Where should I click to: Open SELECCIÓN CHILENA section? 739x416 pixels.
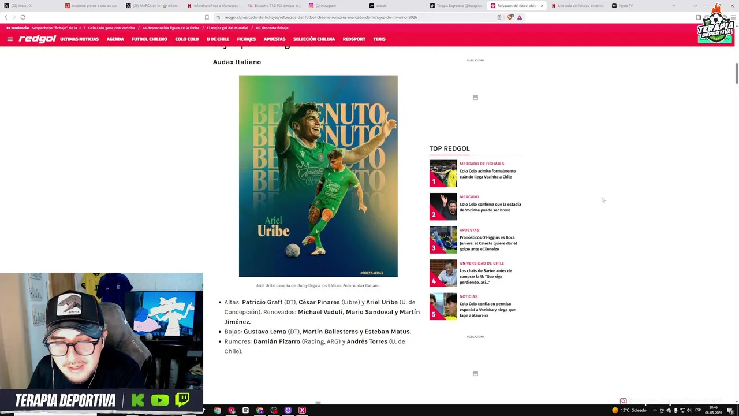click(314, 39)
